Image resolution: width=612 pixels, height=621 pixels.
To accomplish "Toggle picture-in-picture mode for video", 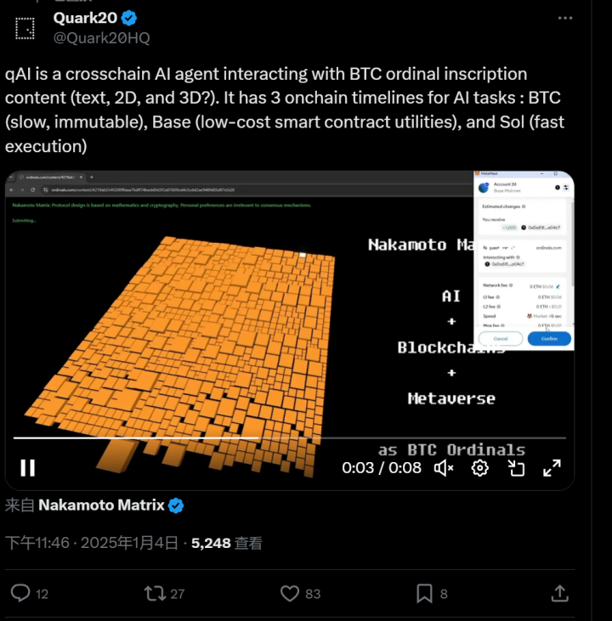I will pos(516,467).
